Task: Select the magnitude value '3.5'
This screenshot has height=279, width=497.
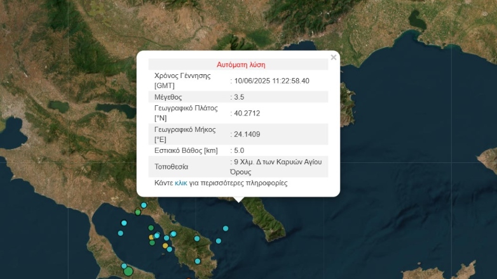Action: (x=239, y=97)
